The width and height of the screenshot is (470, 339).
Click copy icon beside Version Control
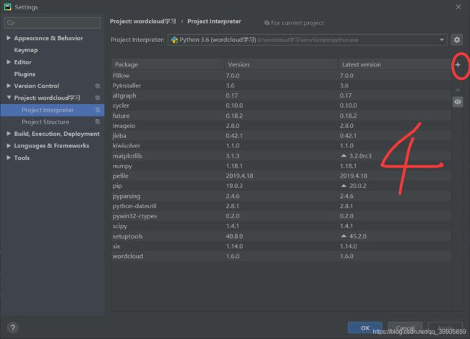click(x=98, y=86)
